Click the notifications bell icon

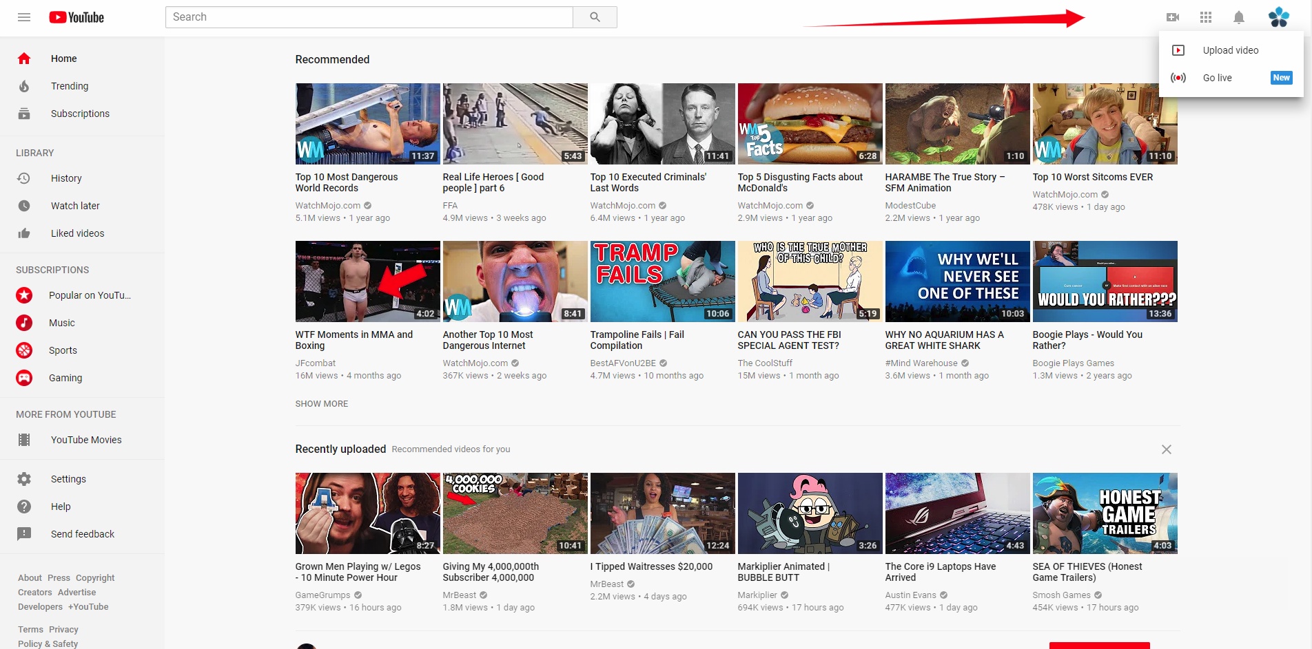coord(1238,17)
